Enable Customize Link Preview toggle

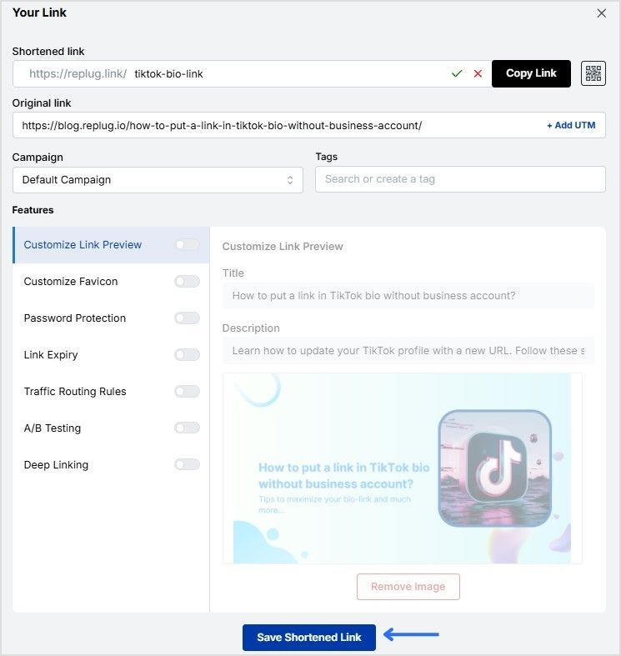187,245
